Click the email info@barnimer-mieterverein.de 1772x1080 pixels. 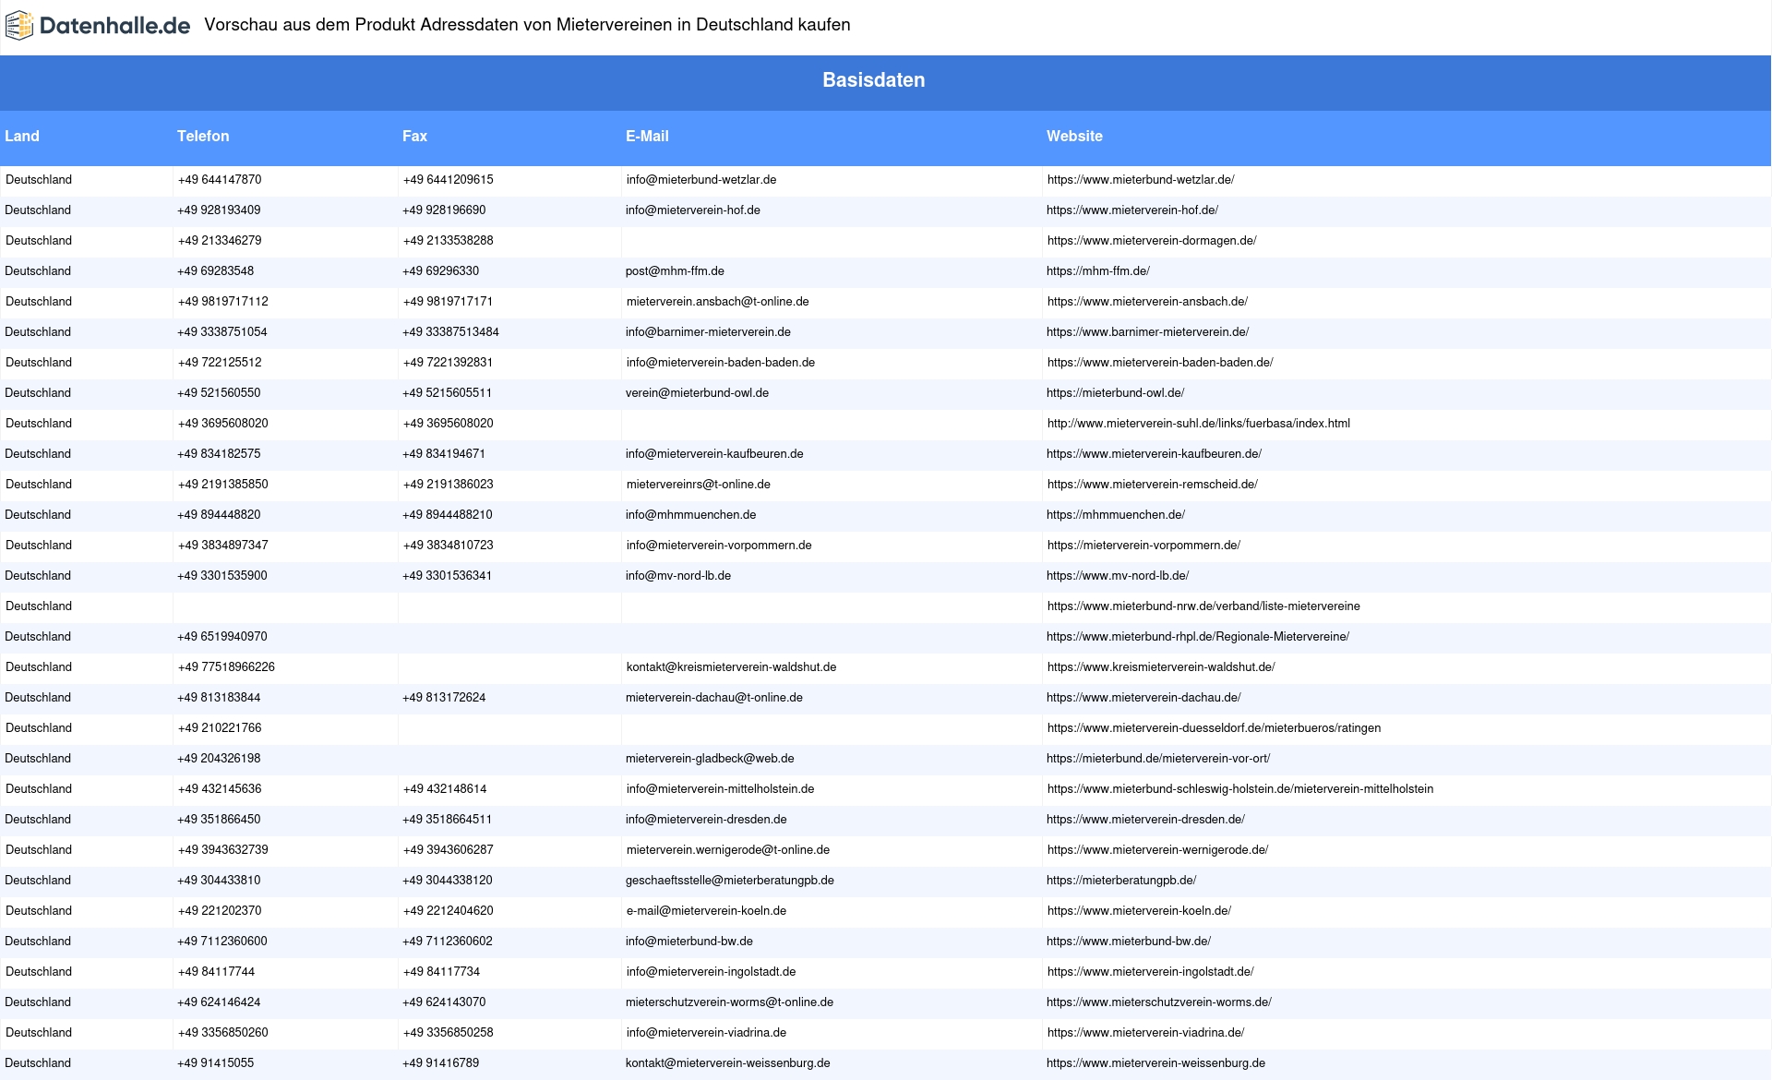point(708,332)
